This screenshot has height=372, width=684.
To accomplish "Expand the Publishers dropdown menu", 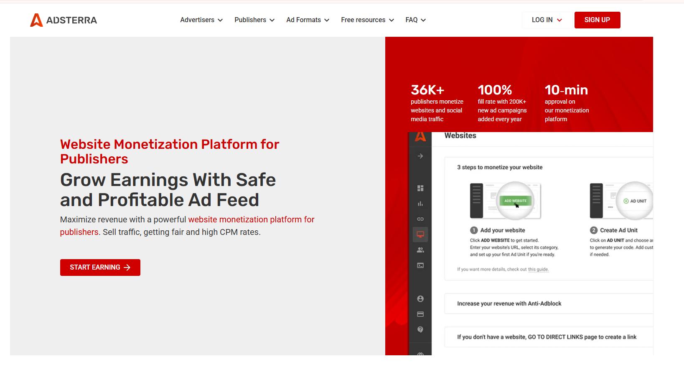I will pyautogui.click(x=254, y=20).
